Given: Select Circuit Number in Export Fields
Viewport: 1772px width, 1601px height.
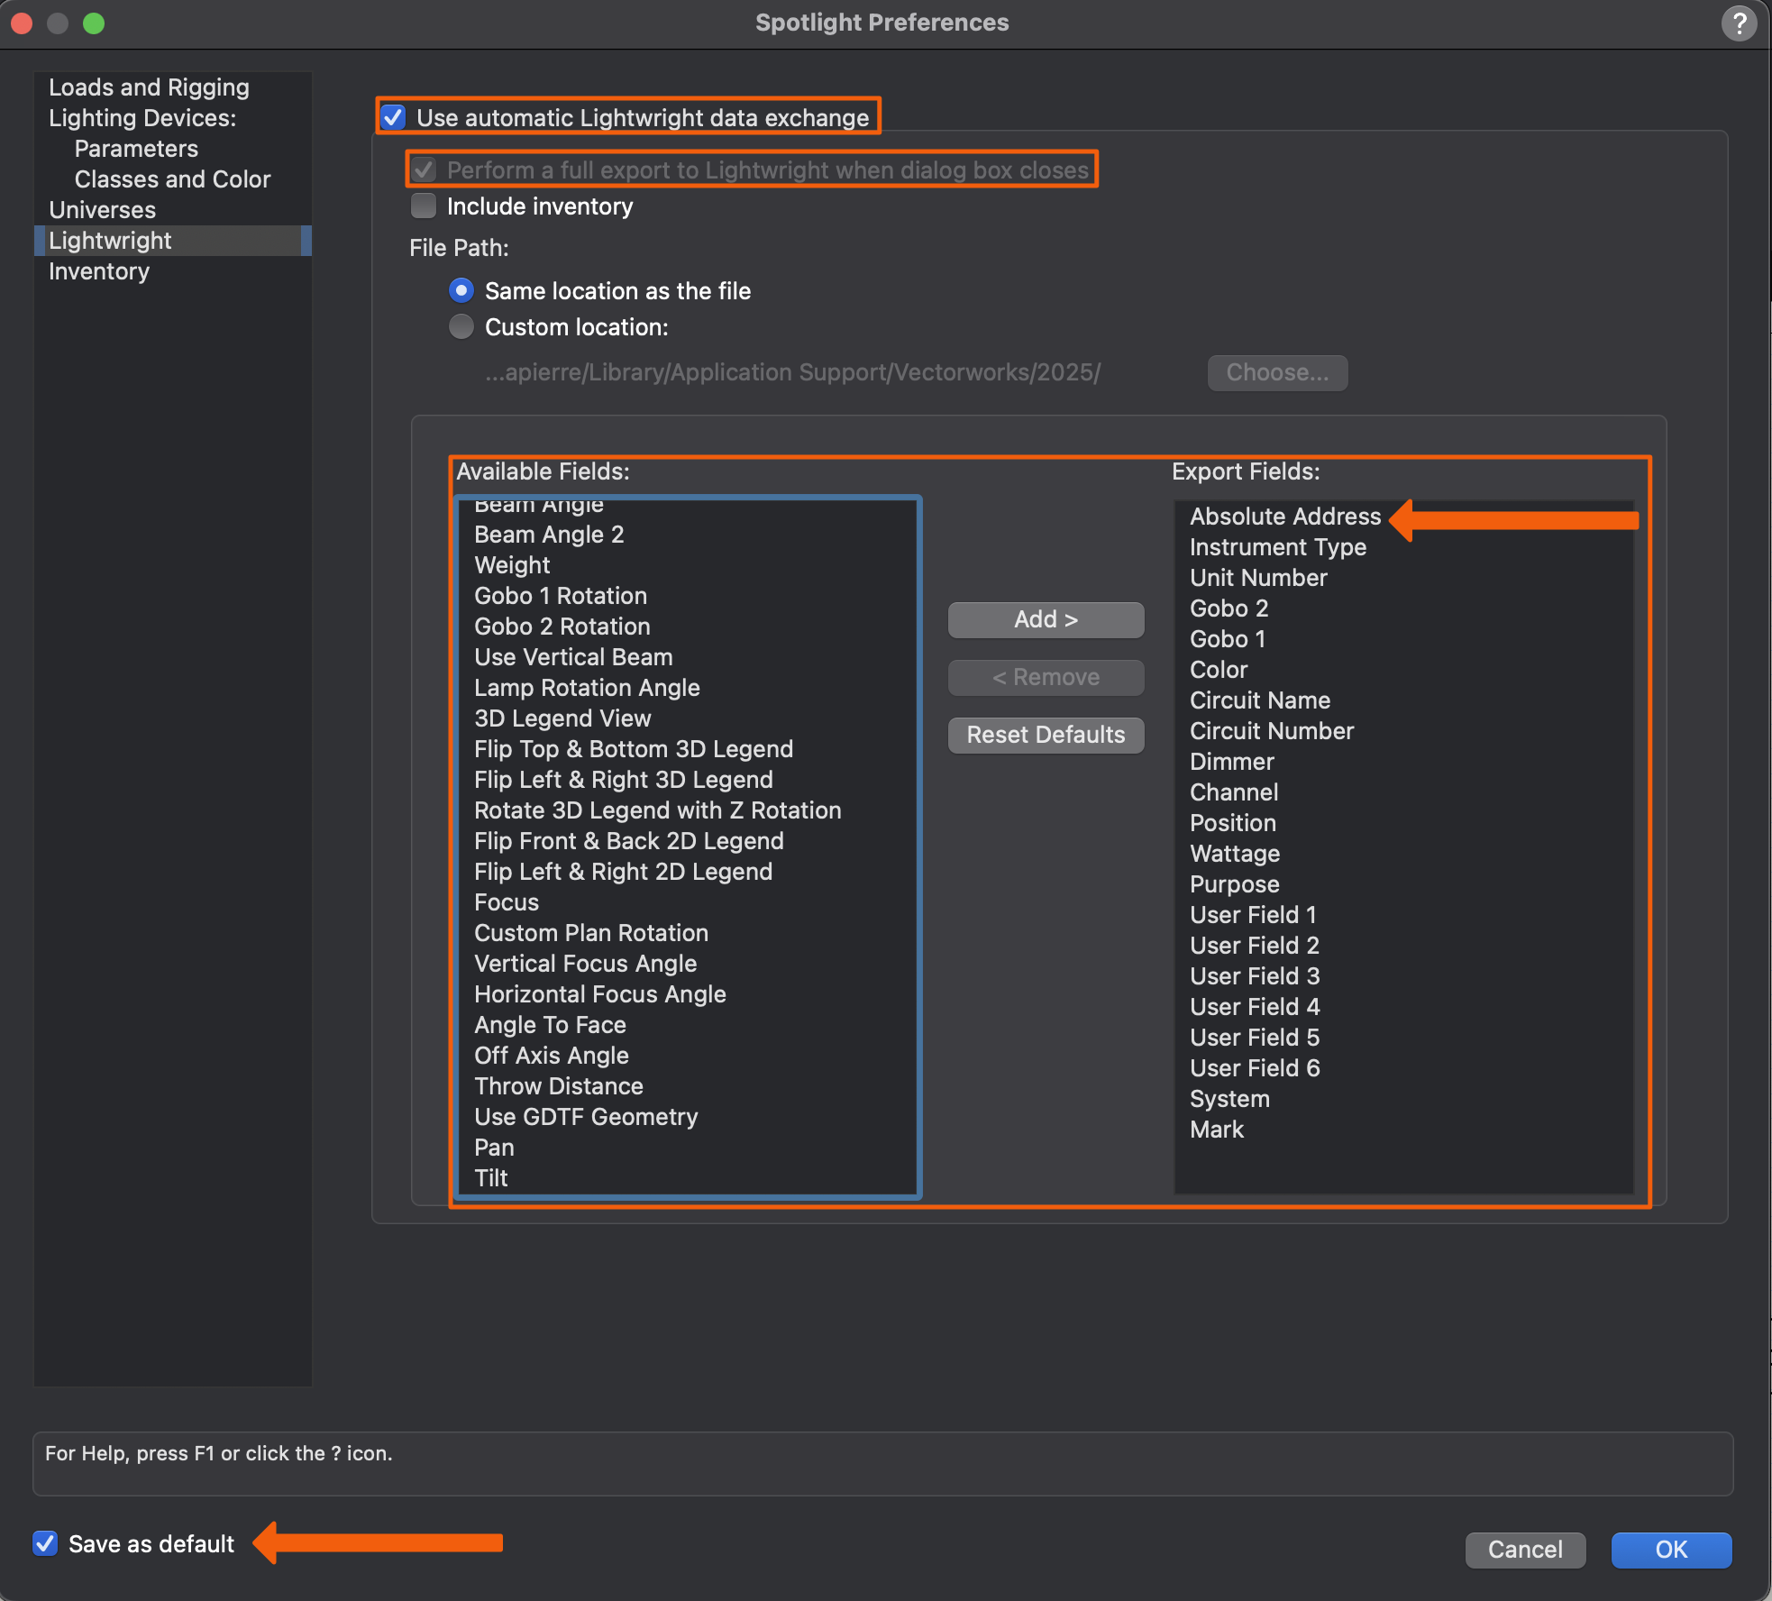Looking at the screenshot, I should pos(1271,731).
